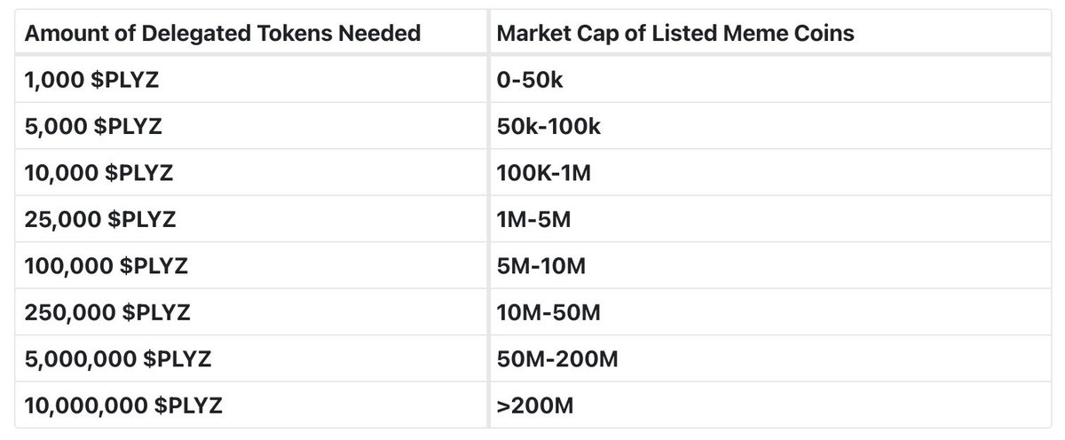Select the 1,000 $PLYZ cell
The height and width of the screenshot is (440, 1065).
pyautogui.click(x=251, y=81)
